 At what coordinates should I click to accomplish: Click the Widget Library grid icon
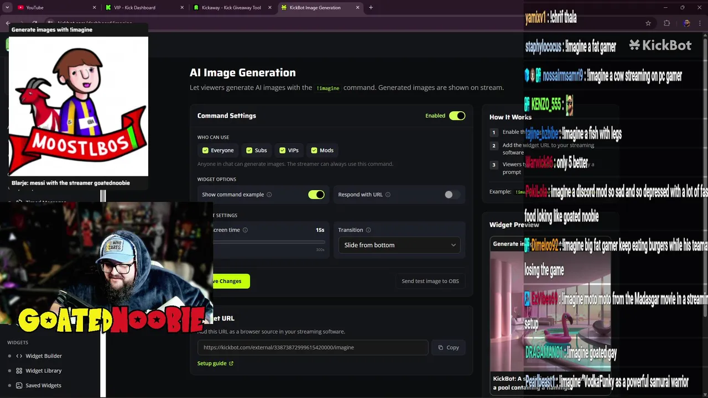click(19, 371)
